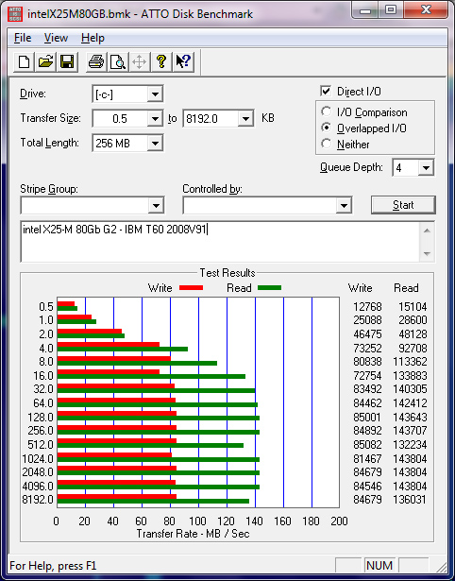Click the description box scroll up arrow
Image resolution: width=455 pixels, height=581 pixels.
point(427,231)
